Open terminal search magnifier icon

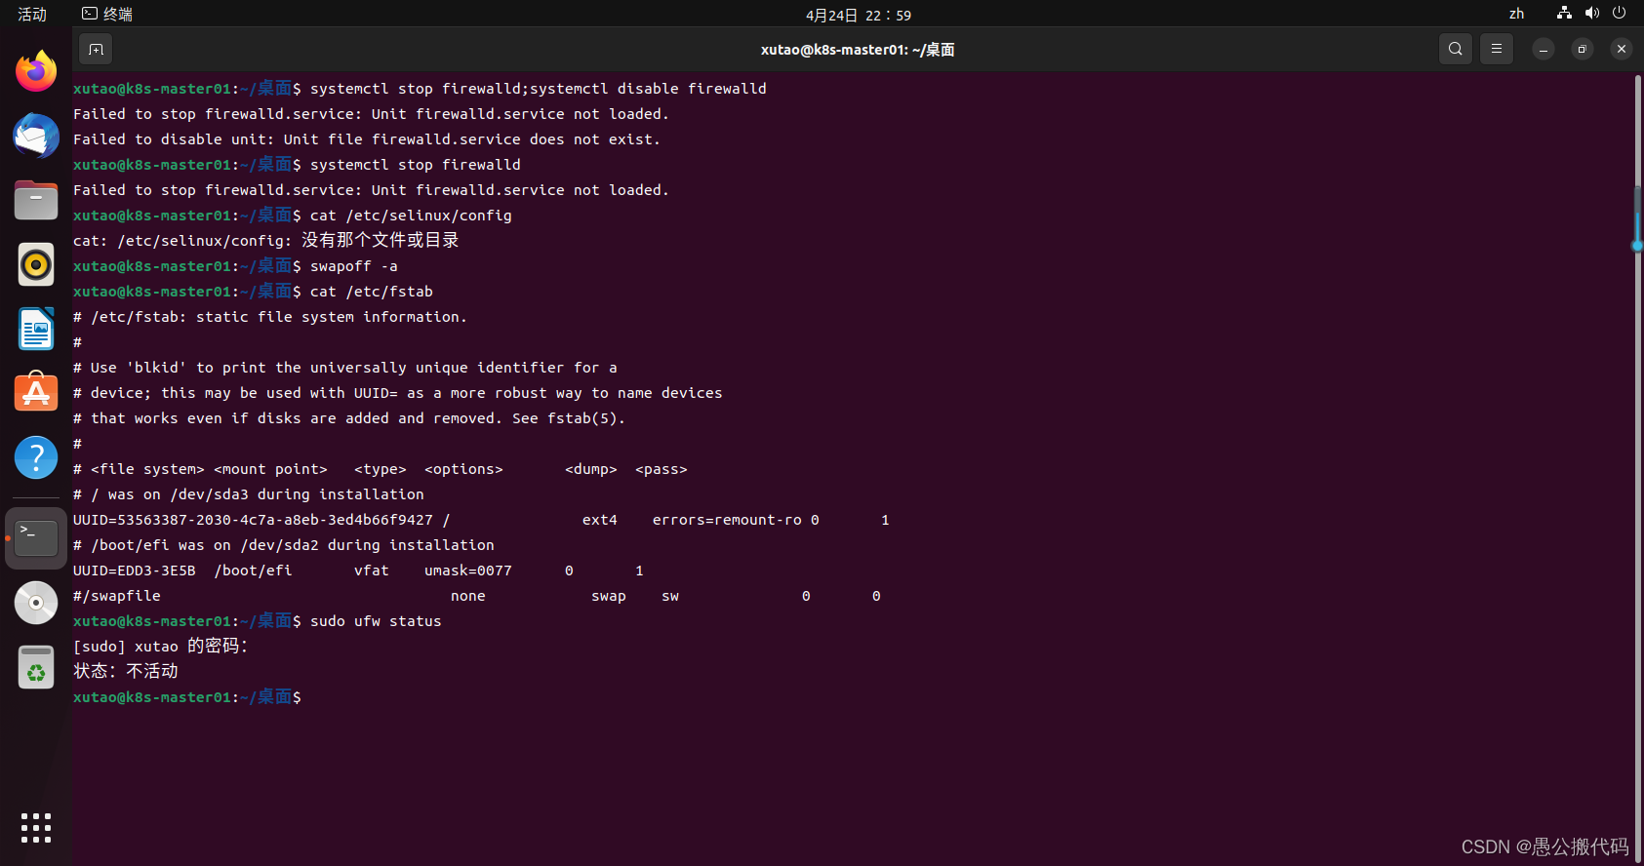[1455, 49]
